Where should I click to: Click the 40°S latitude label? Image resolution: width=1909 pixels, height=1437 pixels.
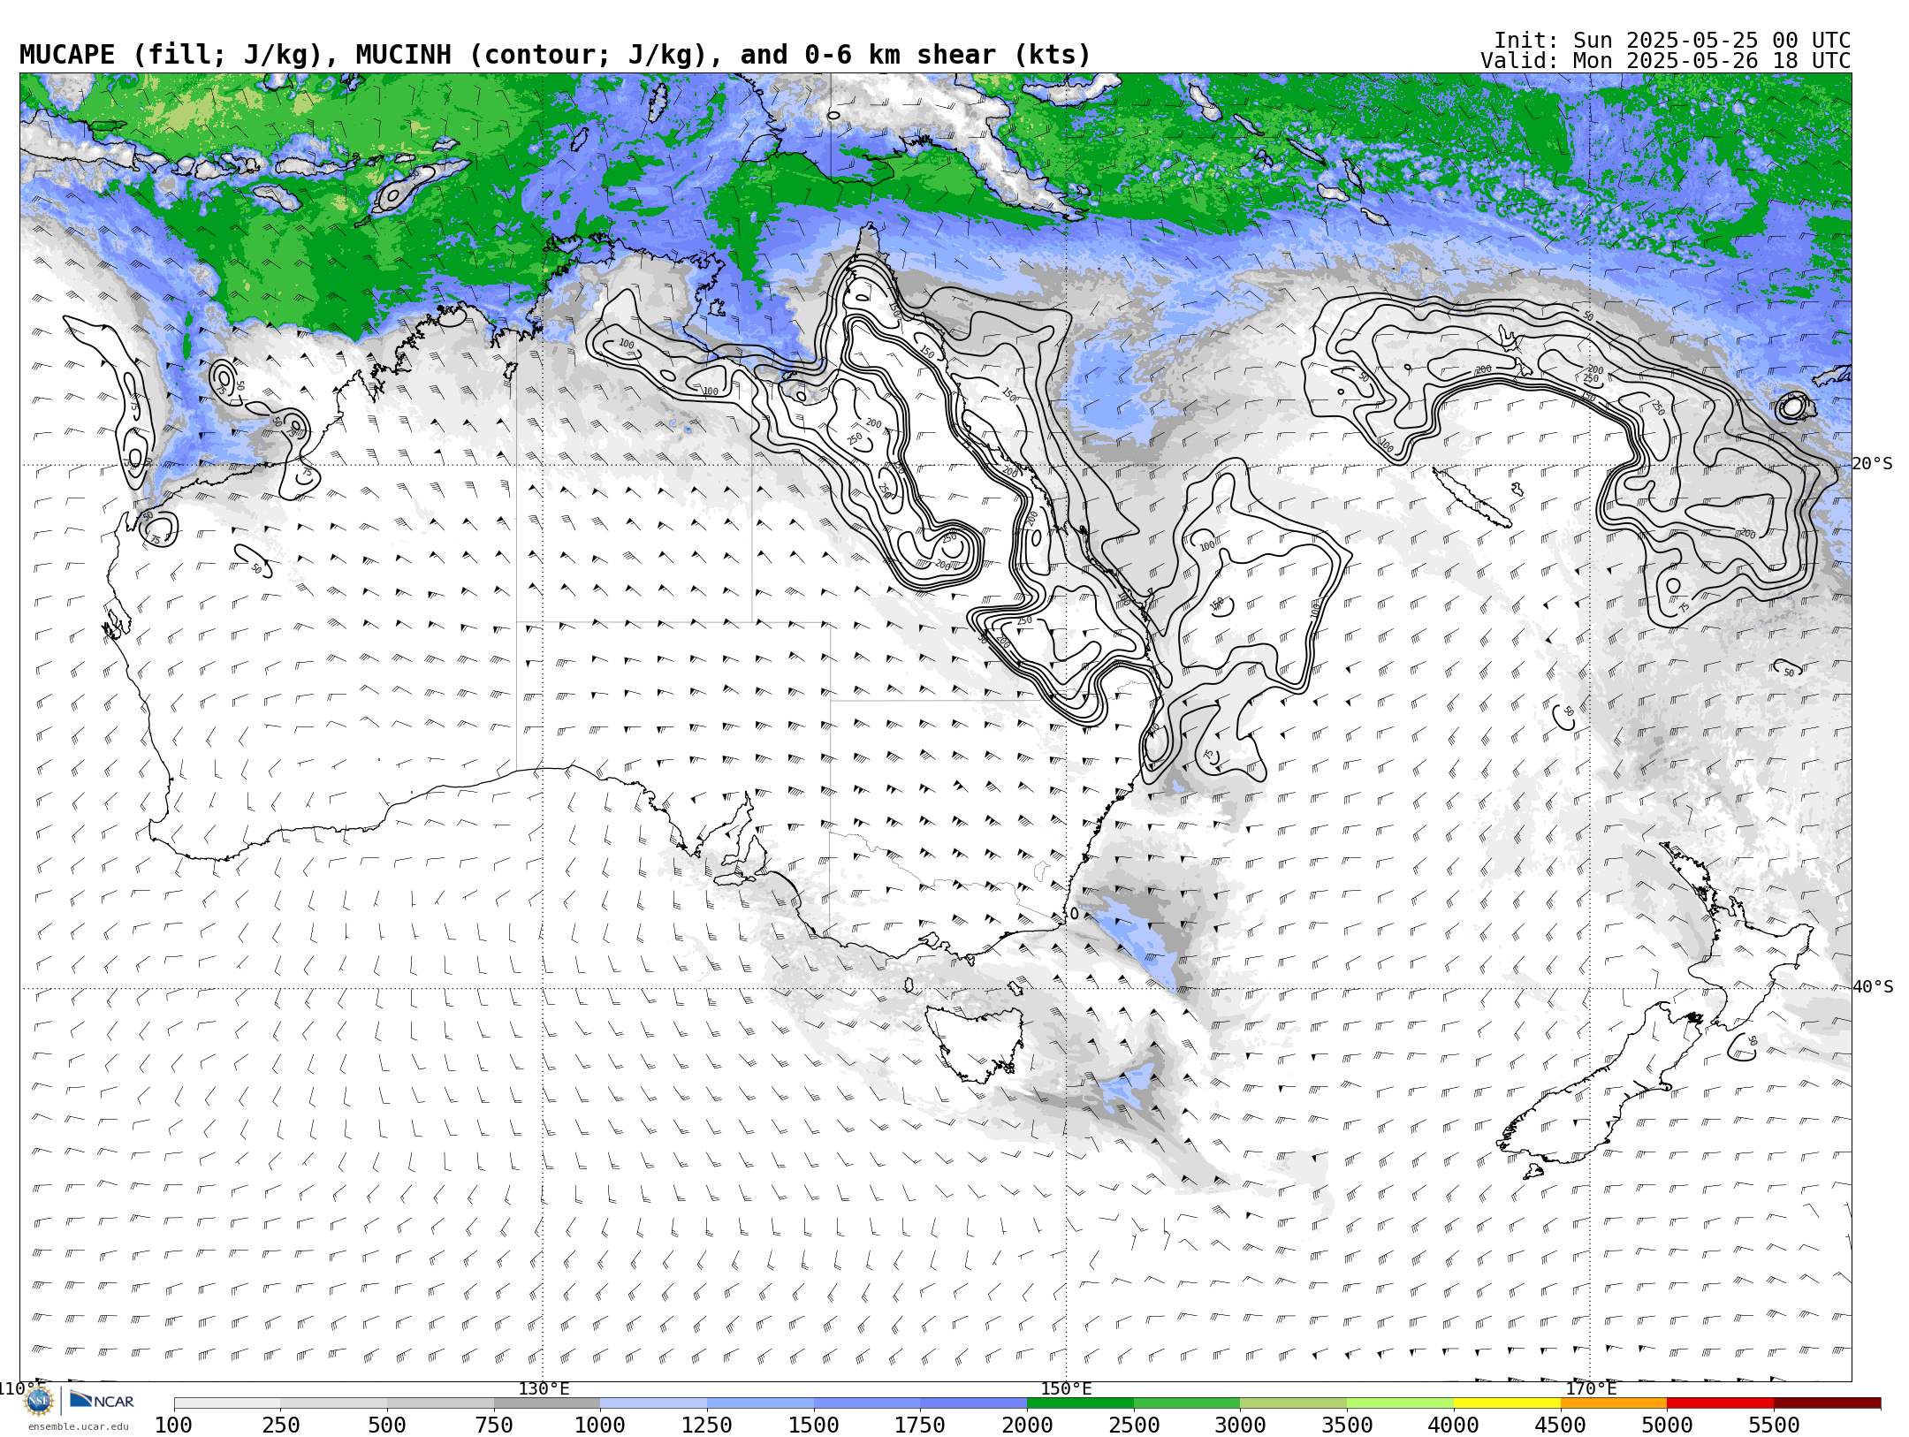[1873, 987]
